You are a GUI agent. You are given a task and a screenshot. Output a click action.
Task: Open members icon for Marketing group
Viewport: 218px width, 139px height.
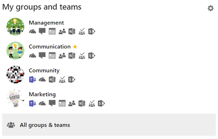tap(72, 103)
